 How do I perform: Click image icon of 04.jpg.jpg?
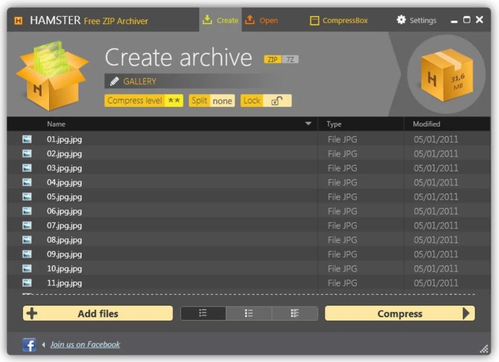27,182
